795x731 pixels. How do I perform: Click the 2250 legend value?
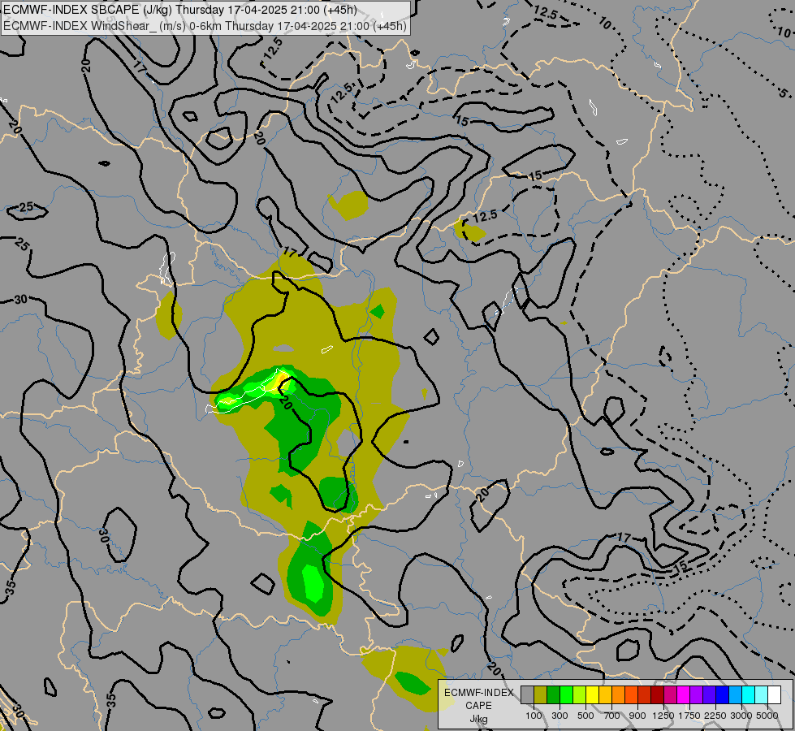(x=715, y=716)
